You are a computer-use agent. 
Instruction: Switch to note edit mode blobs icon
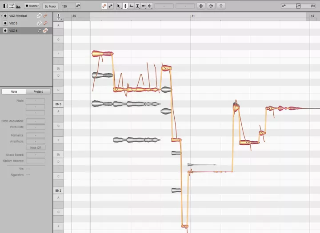coord(104,6)
